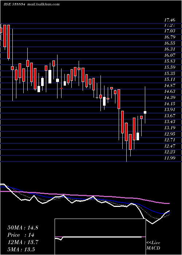Click the 13.43 price axis label

pos(170,122)
